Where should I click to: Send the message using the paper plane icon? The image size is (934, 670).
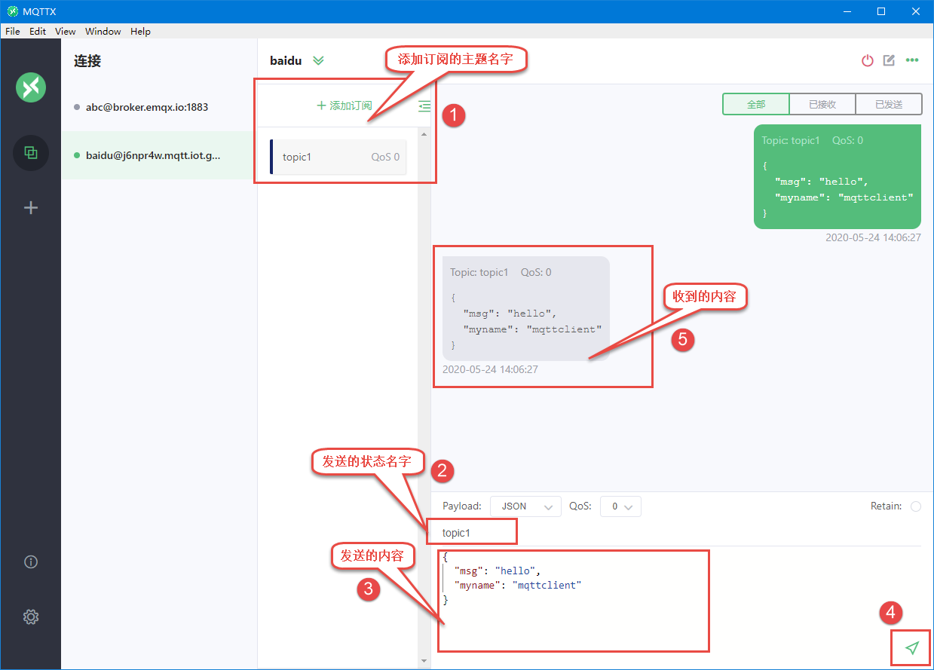click(x=912, y=647)
